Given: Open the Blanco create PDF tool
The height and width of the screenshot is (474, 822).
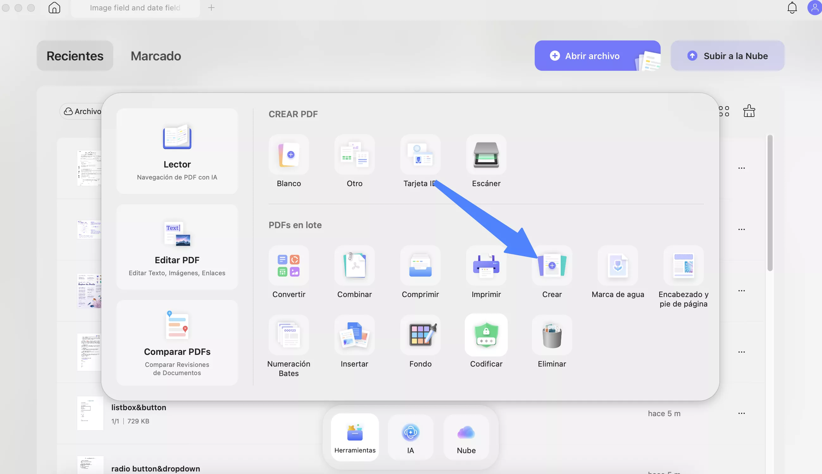Looking at the screenshot, I should pos(289,155).
